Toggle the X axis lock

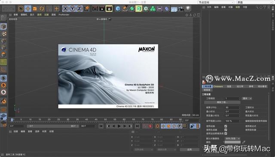(x=65, y=9)
